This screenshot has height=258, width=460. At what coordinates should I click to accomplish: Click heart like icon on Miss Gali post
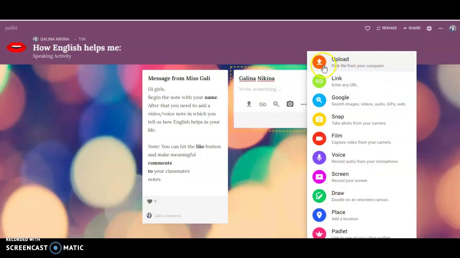(150, 201)
